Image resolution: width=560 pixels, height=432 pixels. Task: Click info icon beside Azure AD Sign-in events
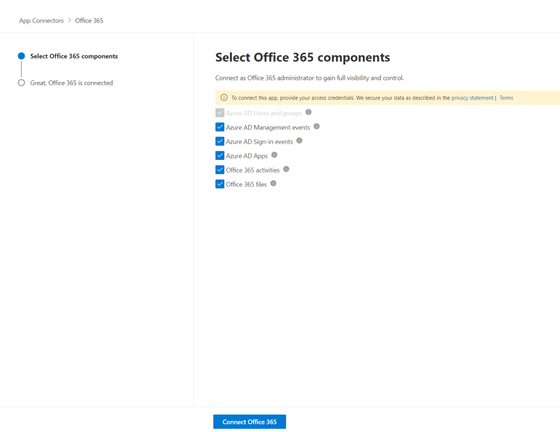pos(299,141)
